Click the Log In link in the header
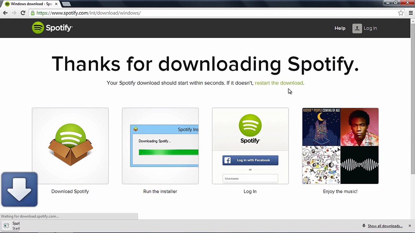Viewport: 415px width, 233px height. point(370,28)
